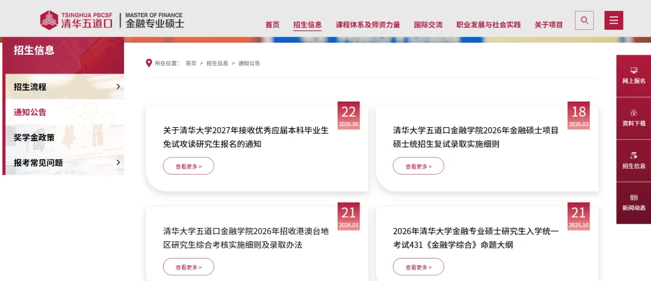Open 职业发展与社会实践 navigation item
The height and width of the screenshot is (281, 651).
pyautogui.click(x=488, y=25)
